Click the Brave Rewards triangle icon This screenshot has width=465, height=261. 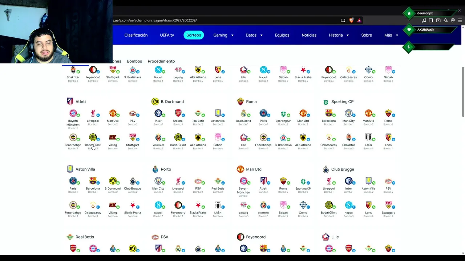[359, 20]
